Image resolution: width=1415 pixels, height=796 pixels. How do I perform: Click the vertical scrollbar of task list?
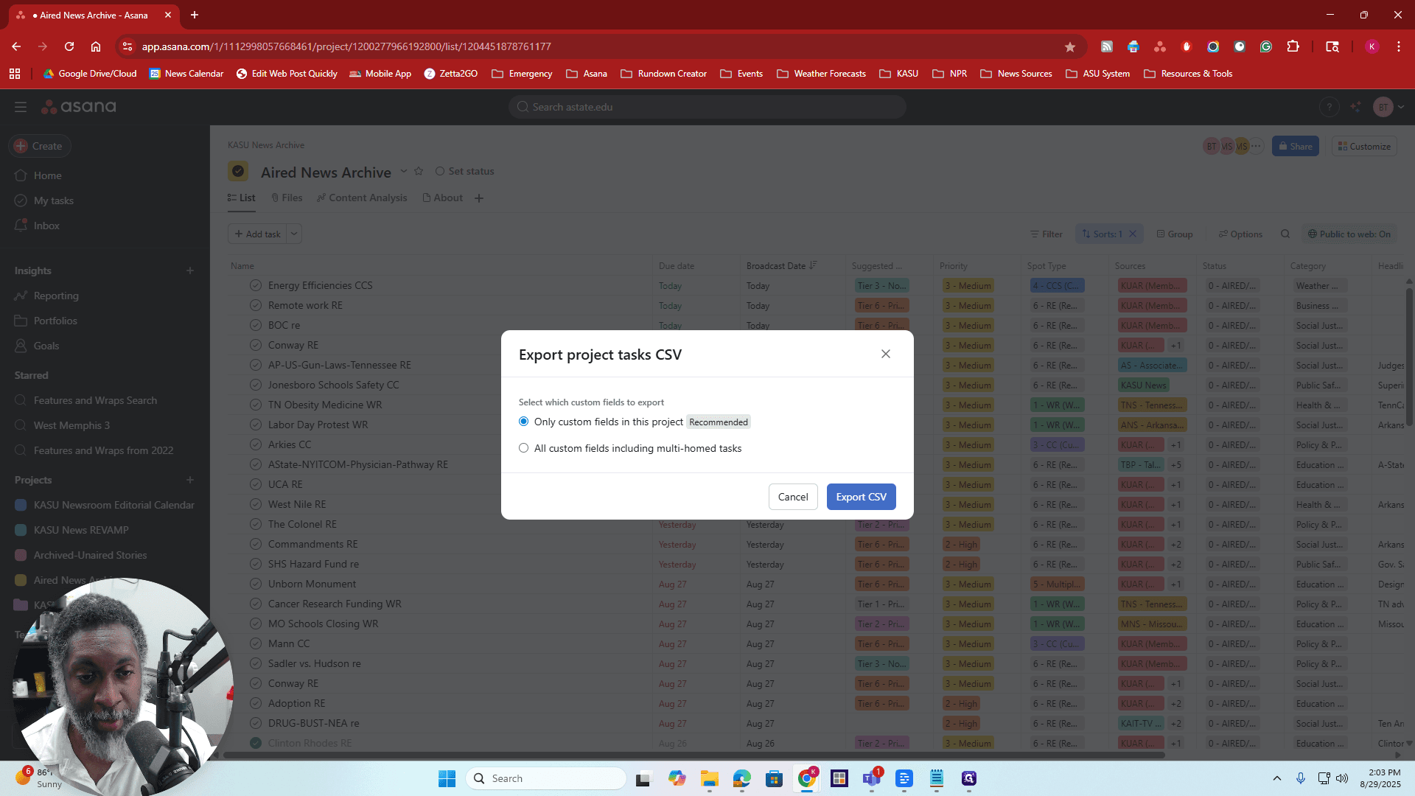pos(1409,357)
